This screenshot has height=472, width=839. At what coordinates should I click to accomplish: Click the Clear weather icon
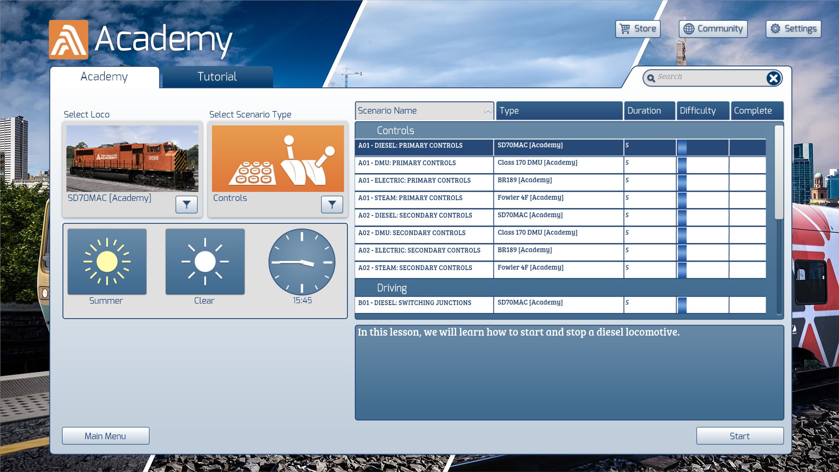[x=205, y=261]
